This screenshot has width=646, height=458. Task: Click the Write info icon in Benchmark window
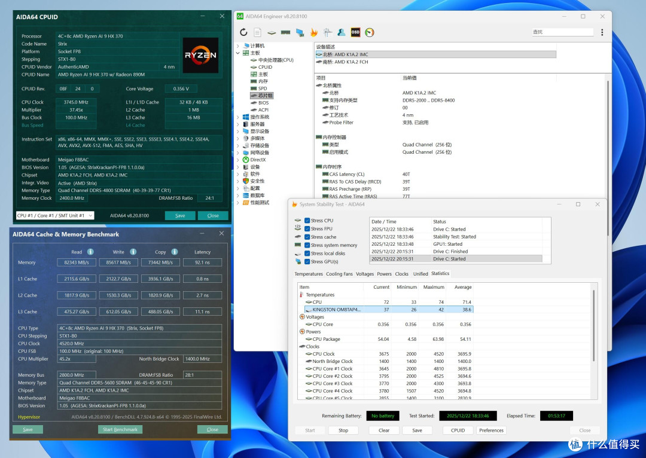(x=133, y=252)
